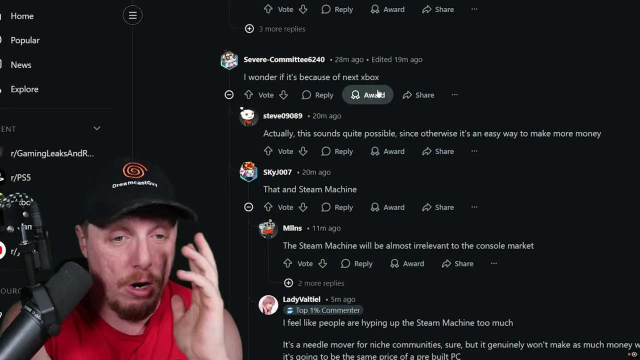Click Award on Mllns's comment
The height and width of the screenshot is (360, 640).
[407, 263]
